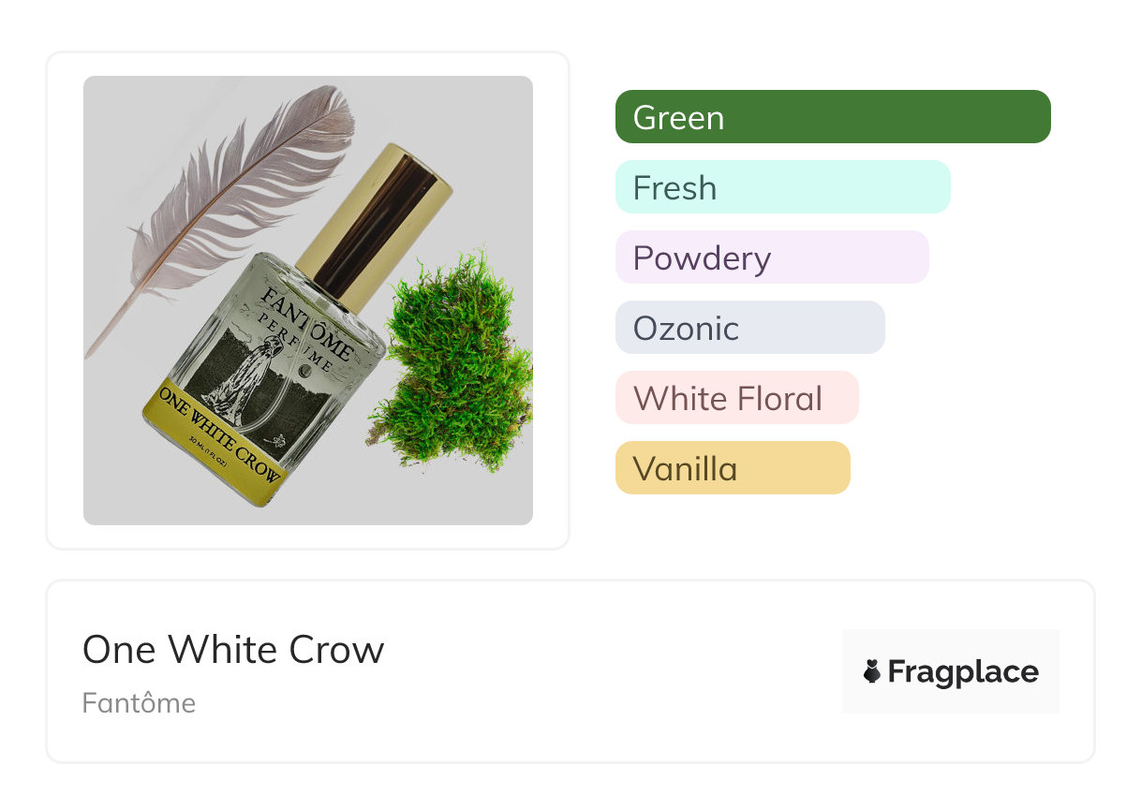Click the yellow One White Crow bottle label
Viewport: 1141px width, 809px height.
click(x=220, y=433)
